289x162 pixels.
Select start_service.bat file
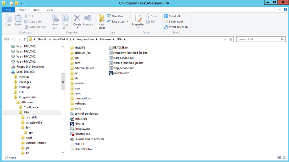[121, 58]
